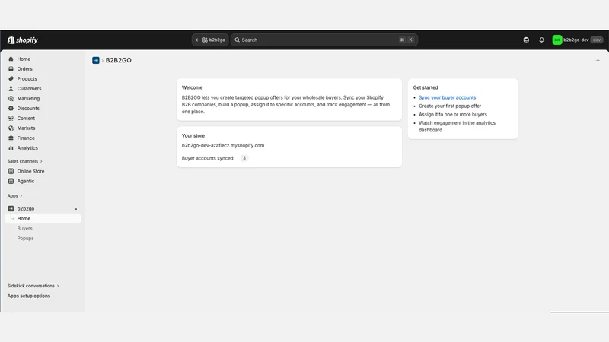Click the b2b2go app icon in sidebar
The height and width of the screenshot is (342, 609).
click(x=11, y=208)
